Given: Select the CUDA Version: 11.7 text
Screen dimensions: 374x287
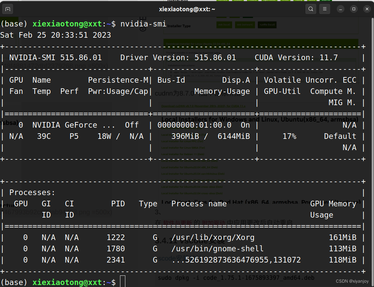Looking at the screenshot, I should (296, 58).
